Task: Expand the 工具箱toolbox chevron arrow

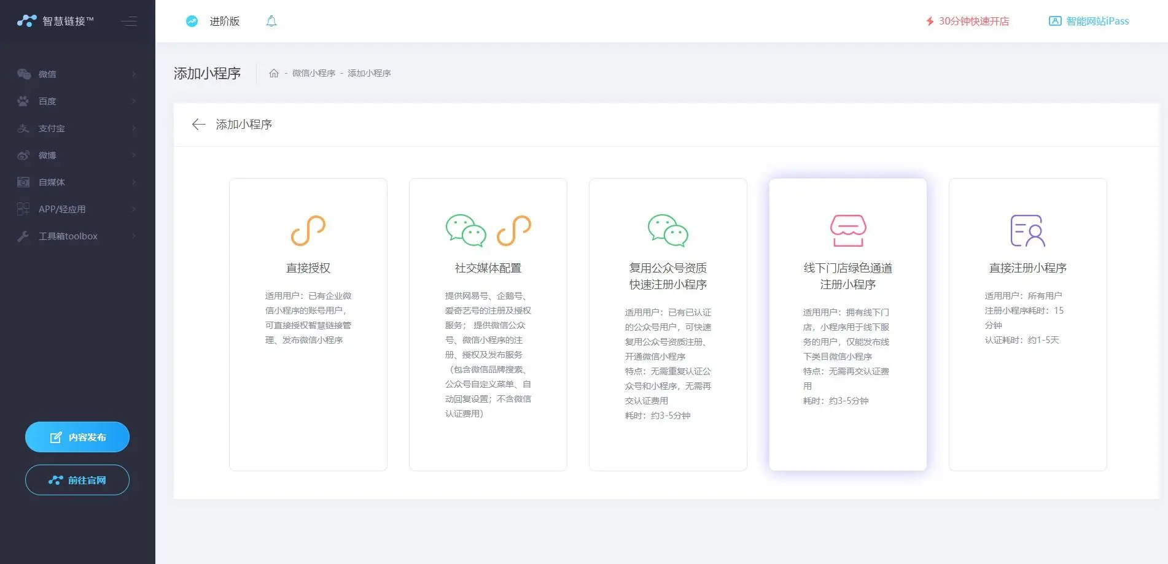Action: (x=133, y=236)
